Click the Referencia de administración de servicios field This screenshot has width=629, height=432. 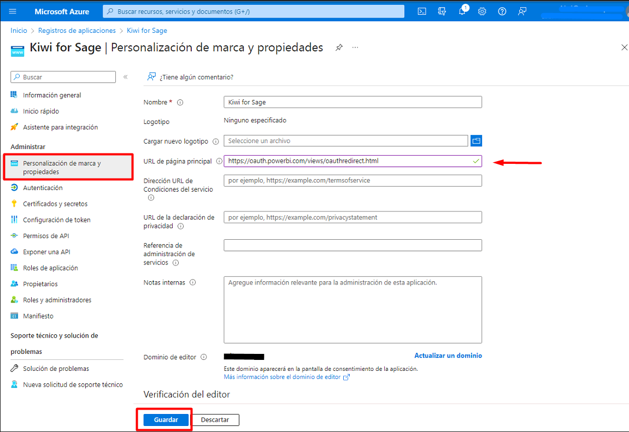(352, 245)
